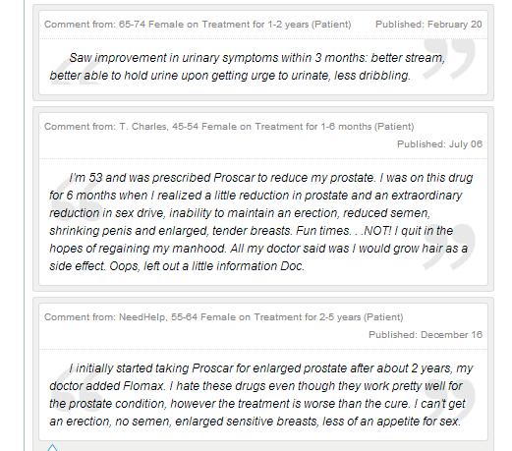Image resolution: width=512 pixels, height=451 pixels.
Task: Click the text 'I'm 53 and was prescribed Proscar'
Action: pos(162,178)
